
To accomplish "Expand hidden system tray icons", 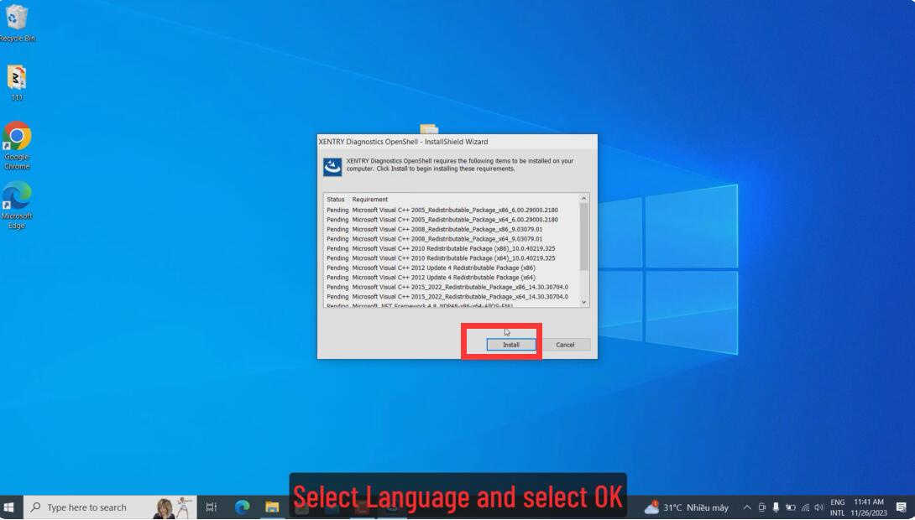I will point(747,507).
